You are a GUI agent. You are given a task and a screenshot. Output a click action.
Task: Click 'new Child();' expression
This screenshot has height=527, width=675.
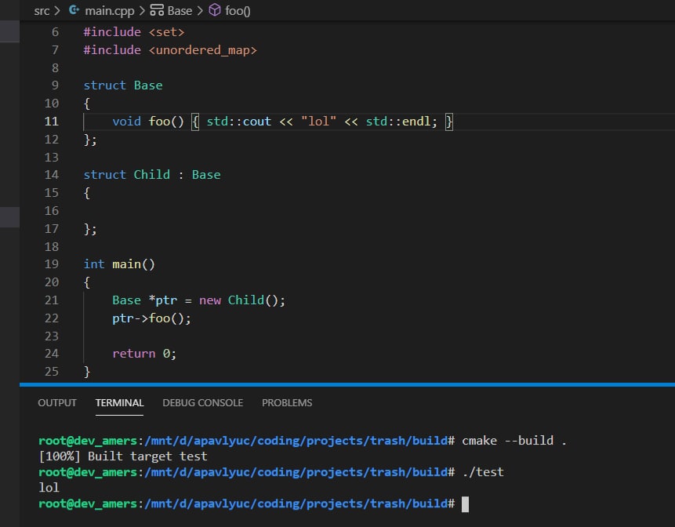(242, 300)
